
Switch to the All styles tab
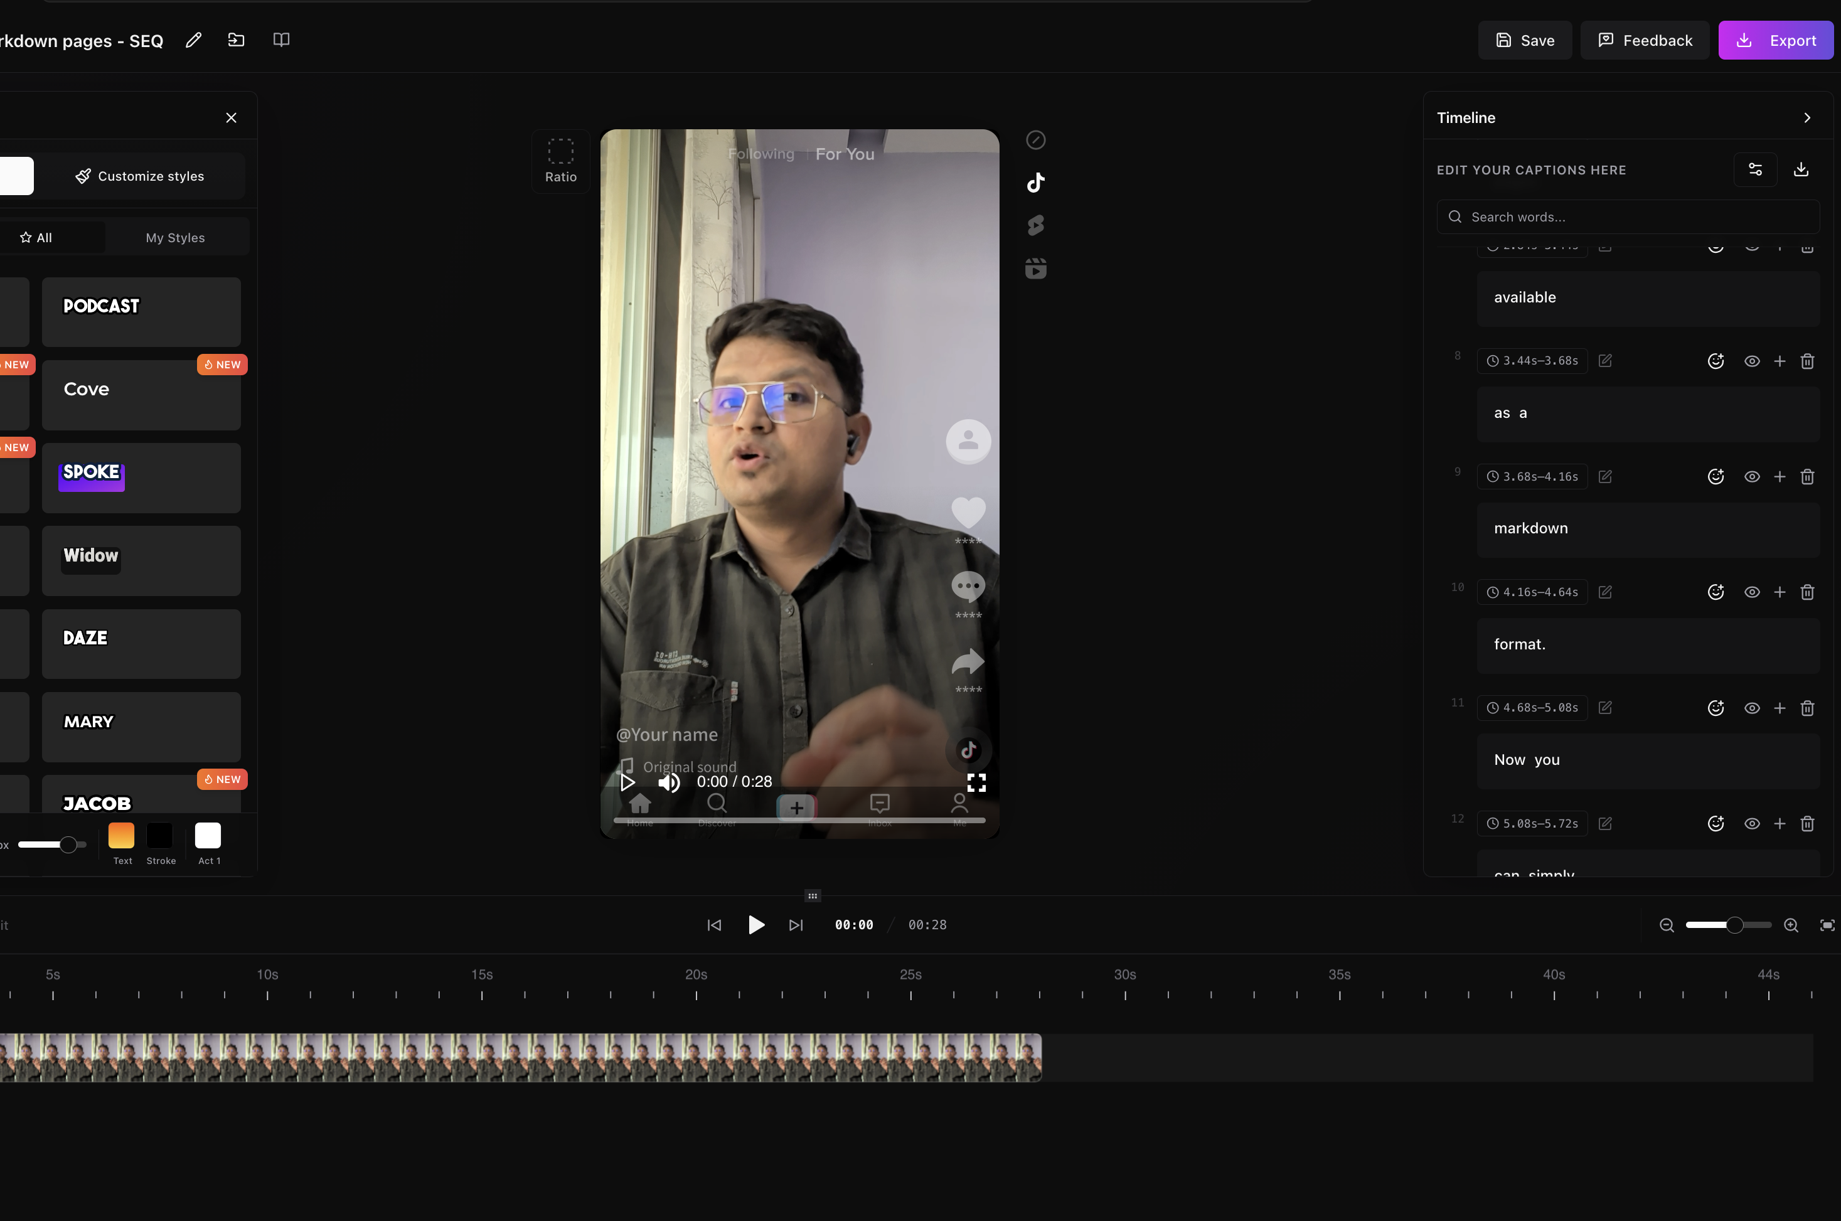36,238
